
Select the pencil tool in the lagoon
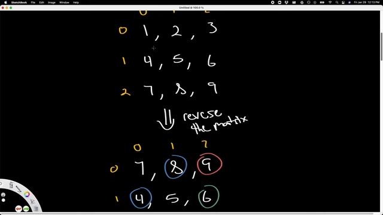point(19,189)
